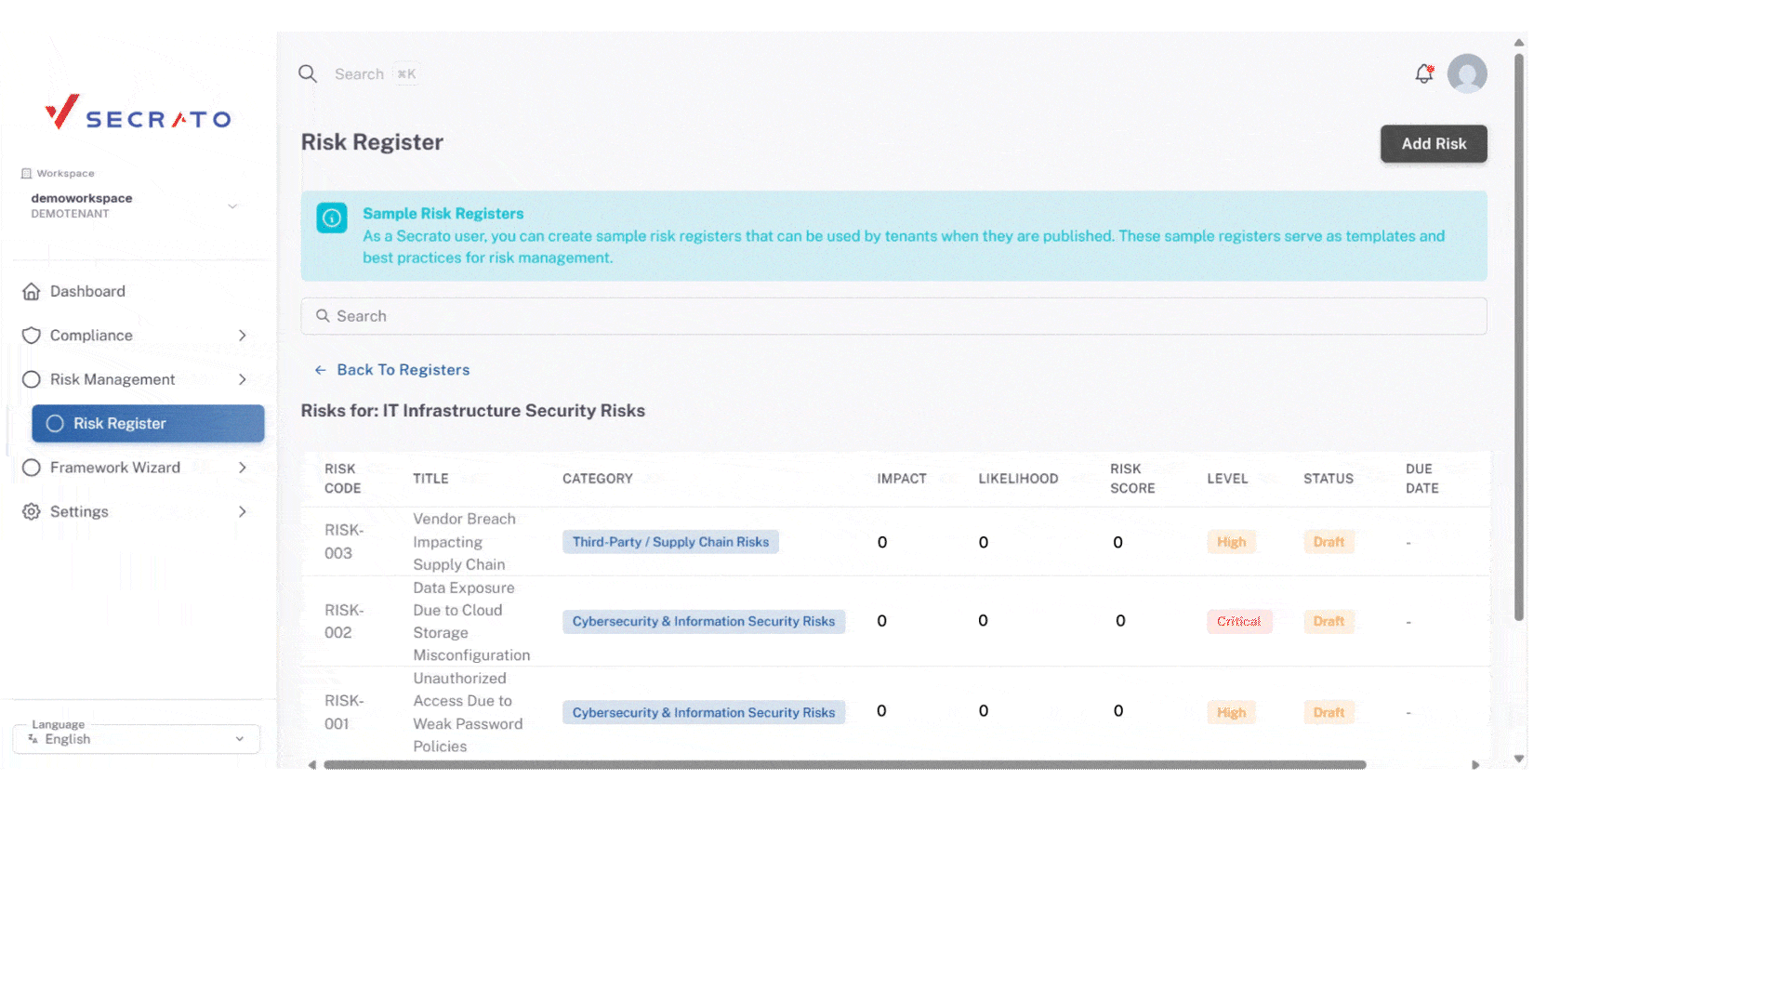1785x1004 pixels.
Task: Click the notification bell icon
Action: [1423, 73]
